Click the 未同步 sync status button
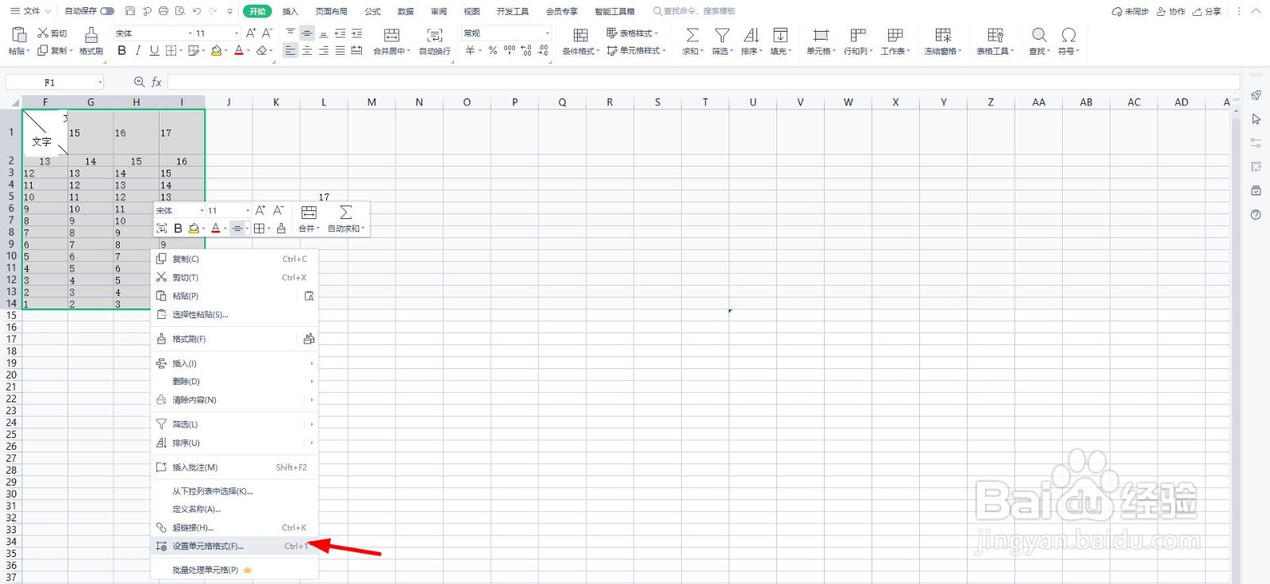Screen dimensions: 1270x584 pyautogui.click(x=1130, y=11)
